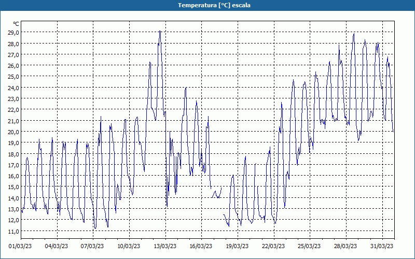Click the 01/03/23 date label
Image resolution: width=415 pixels, height=259 pixels.
[x=20, y=246]
